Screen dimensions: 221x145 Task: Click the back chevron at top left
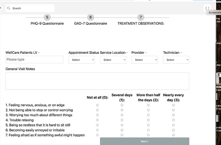(x=1, y=8)
